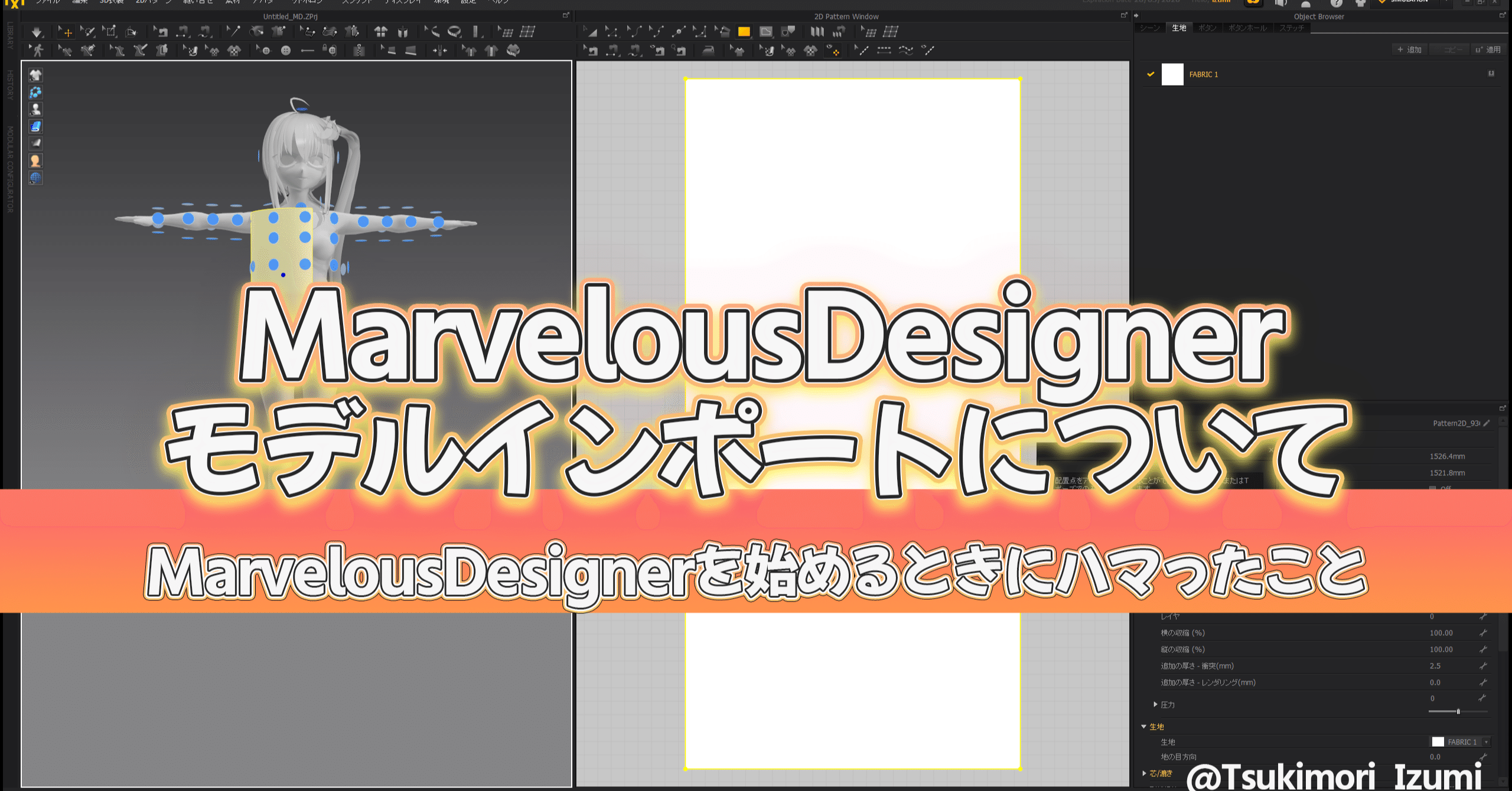Open the FABRIC 1 fabric dropdown
Image resolution: width=1512 pixels, height=791 pixels.
click(1487, 742)
